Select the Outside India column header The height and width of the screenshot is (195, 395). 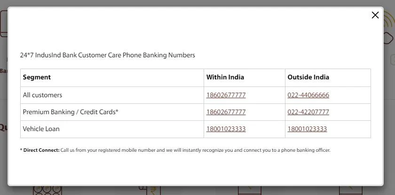(x=308, y=77)
